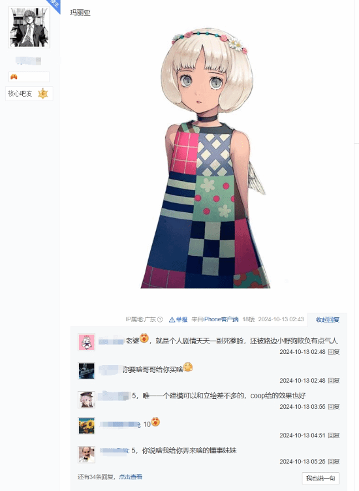Open the sunflower avatar of the fourth commenter

click(x=86, y=426)
